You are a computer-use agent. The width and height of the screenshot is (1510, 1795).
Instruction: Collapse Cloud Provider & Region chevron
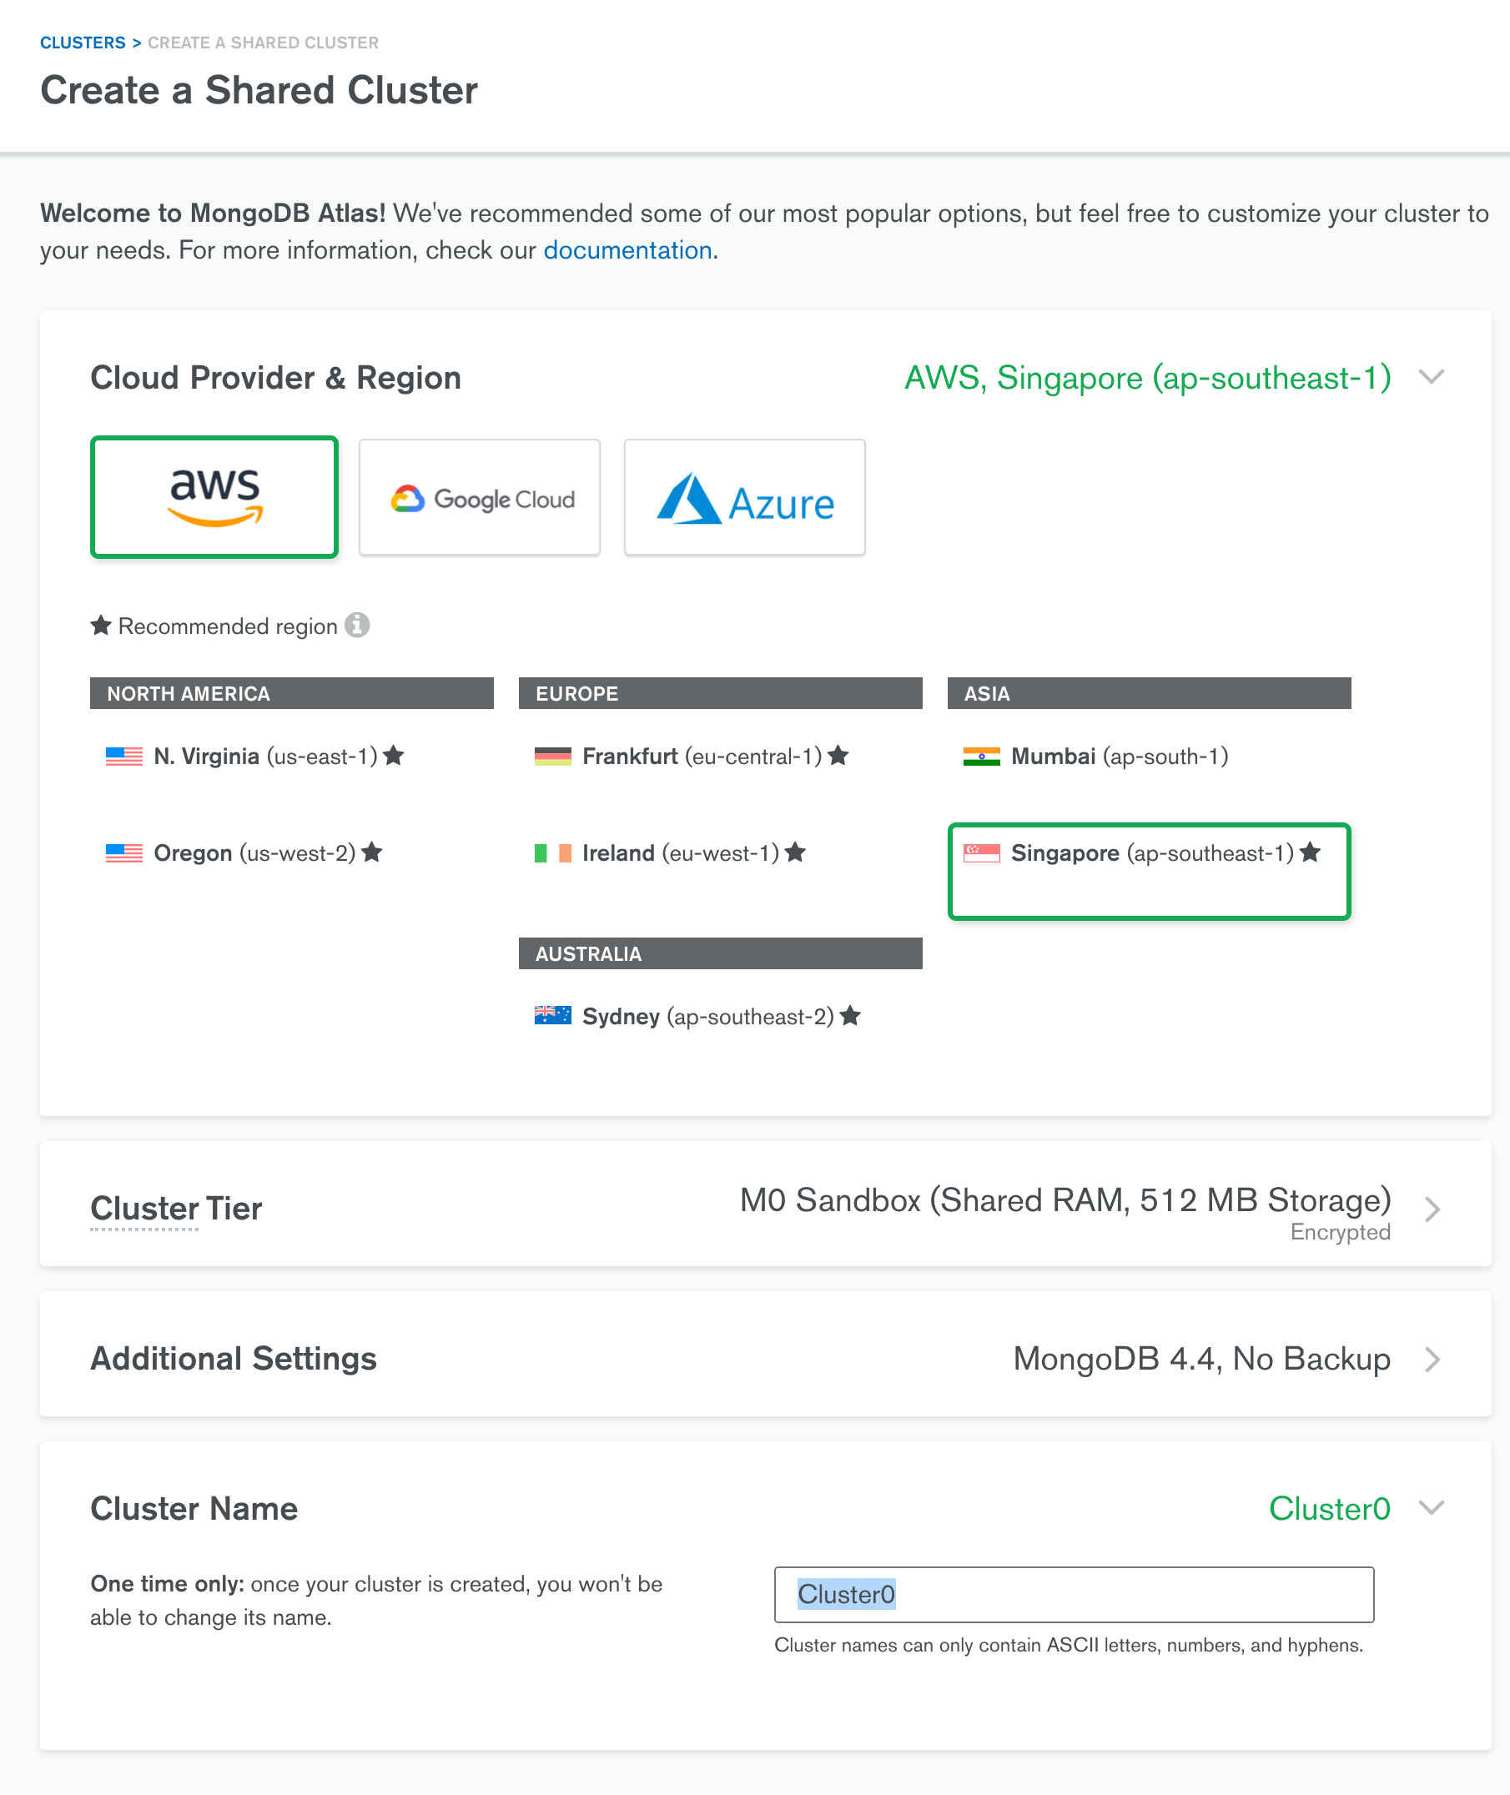click(x=1432, y=378)
